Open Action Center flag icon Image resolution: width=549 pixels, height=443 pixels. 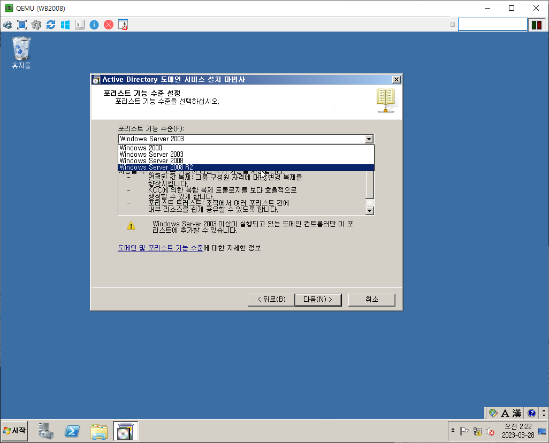[464, 431]
